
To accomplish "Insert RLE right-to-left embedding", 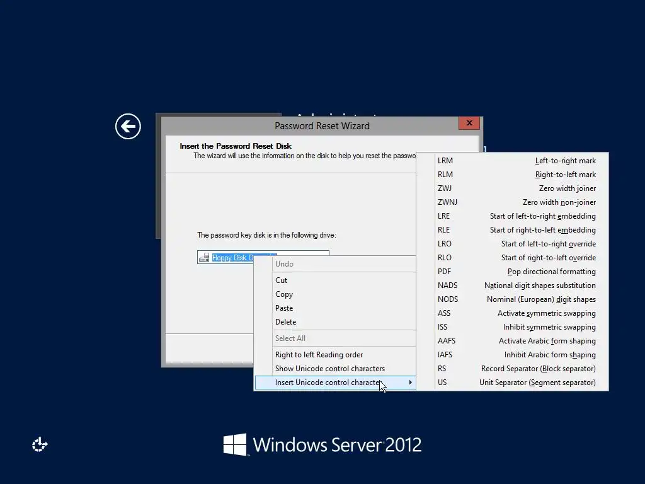I will click(x=513, y=230).
